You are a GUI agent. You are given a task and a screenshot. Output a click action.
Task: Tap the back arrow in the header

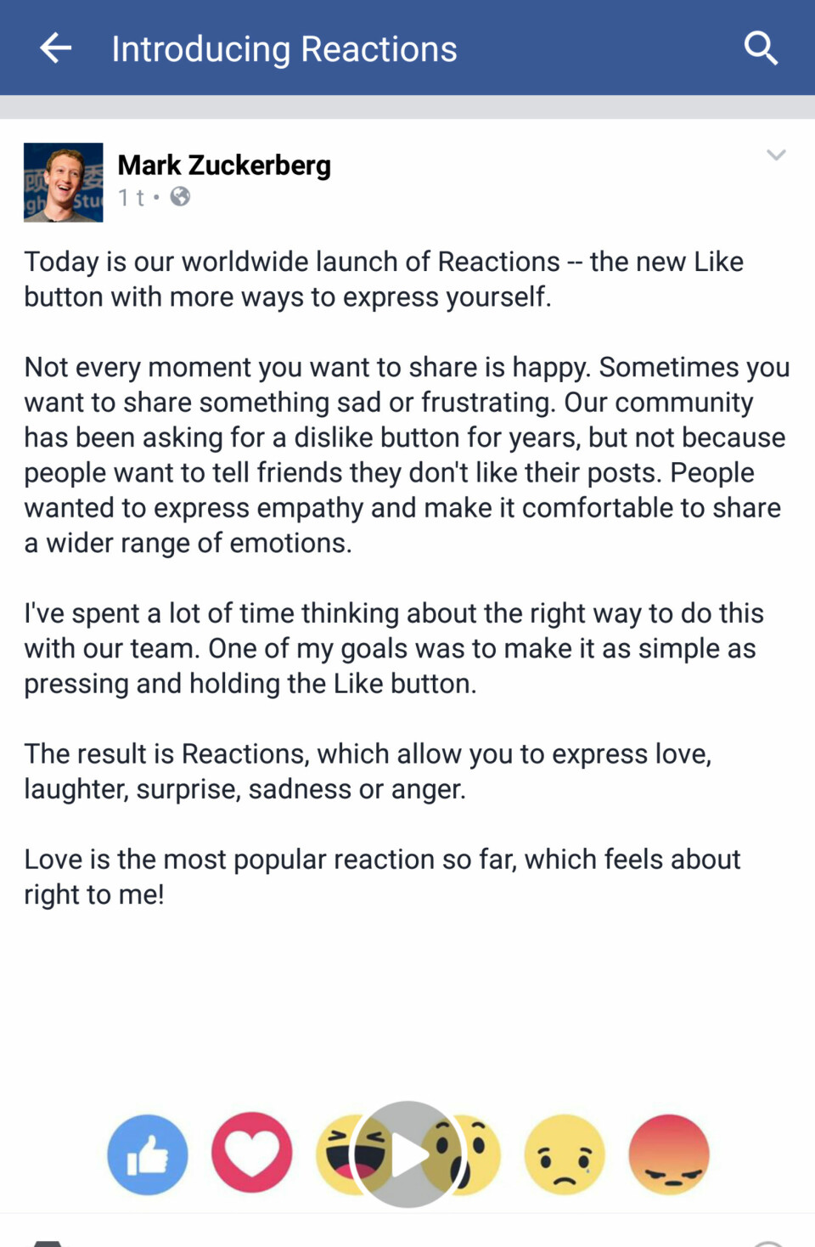point(56,48)
